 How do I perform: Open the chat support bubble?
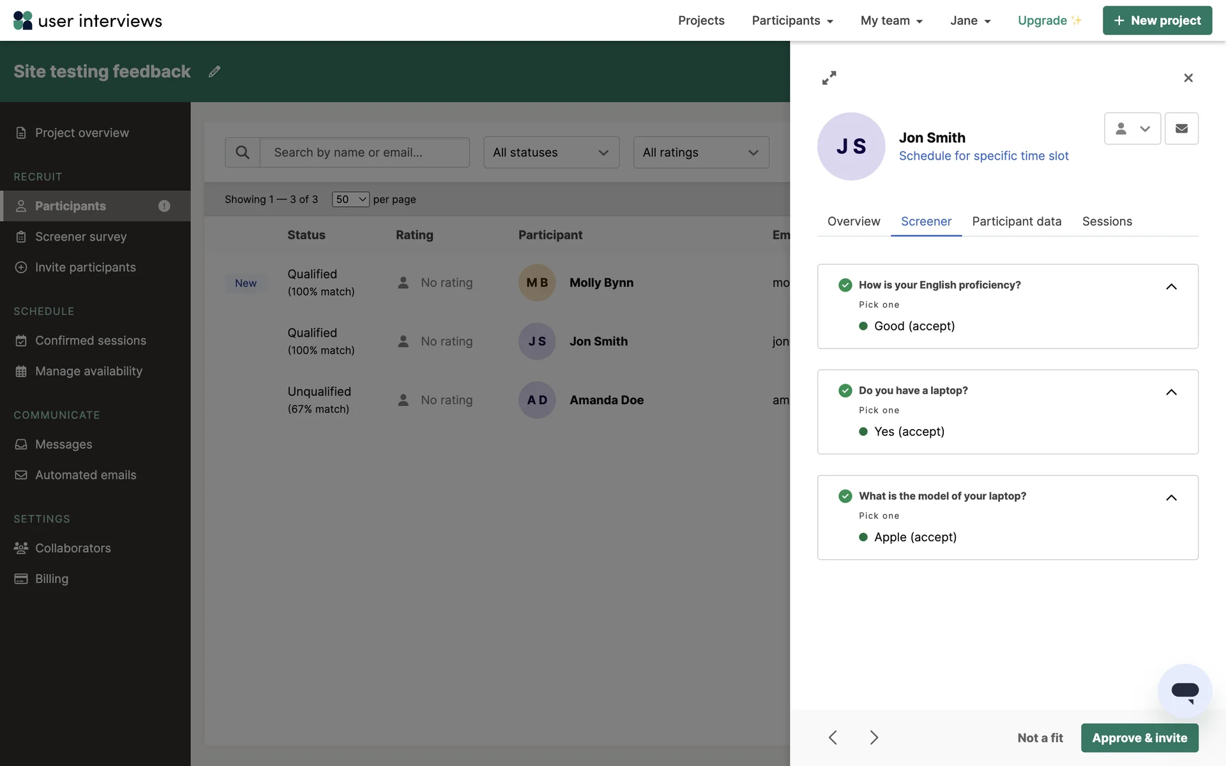pos(1184,691)
